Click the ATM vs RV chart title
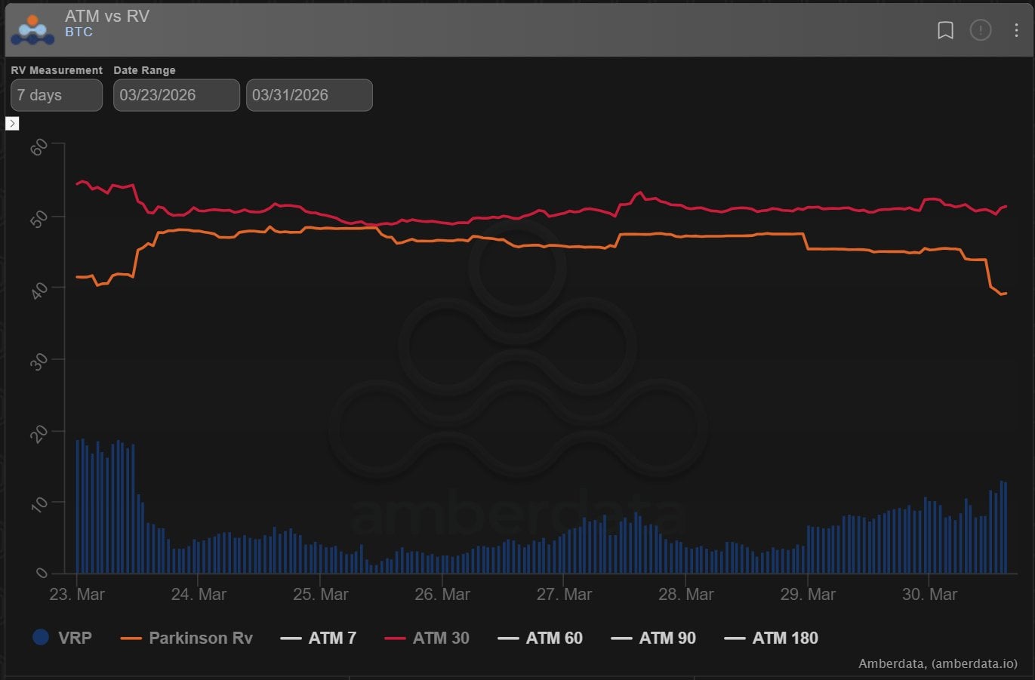This screenshot has height=680, width=1035. (107, 16)
